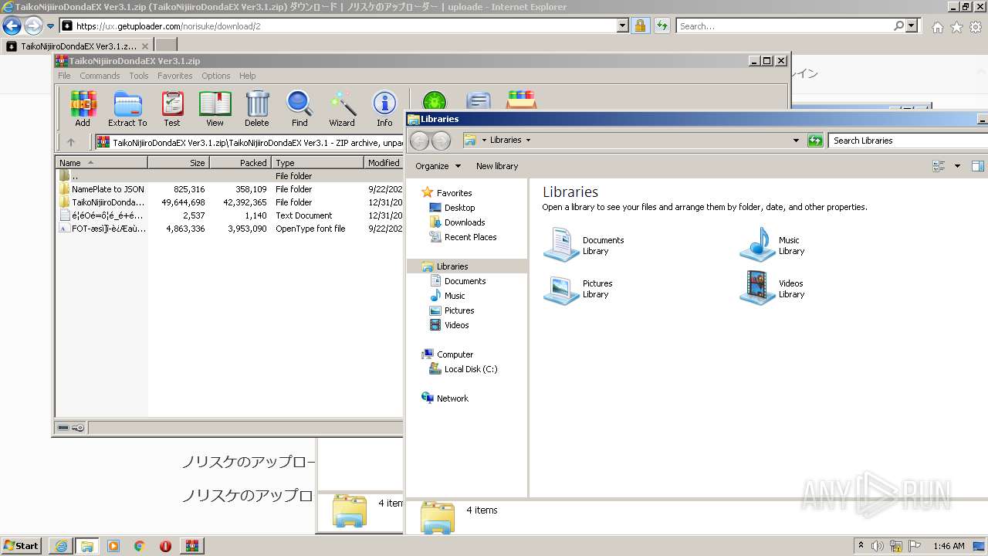Image resolution: width=988 pixels, height=556 pixels.
Task: Sort WinRAR list by Packed column
Action: point(241,163)
